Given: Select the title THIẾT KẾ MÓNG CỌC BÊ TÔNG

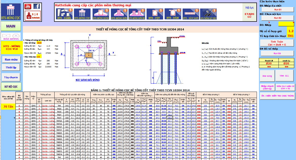Looking at the screenshot, I should point(140,29).
